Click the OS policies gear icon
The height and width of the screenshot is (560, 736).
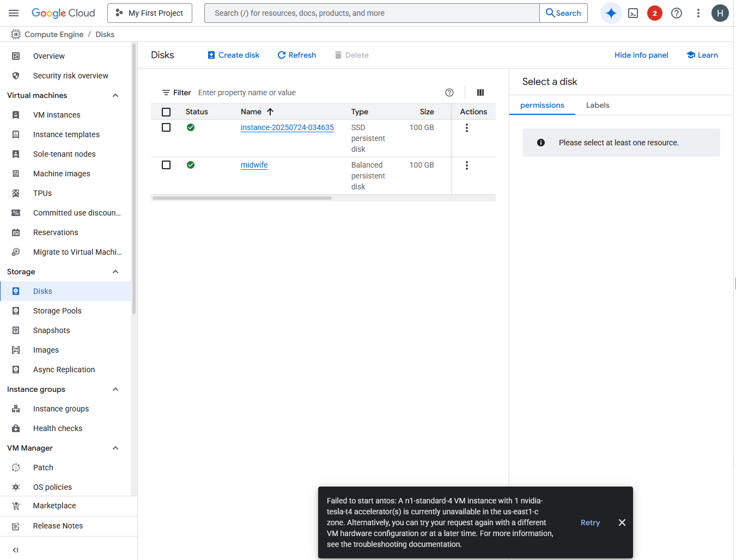click(x=16, y=487)
